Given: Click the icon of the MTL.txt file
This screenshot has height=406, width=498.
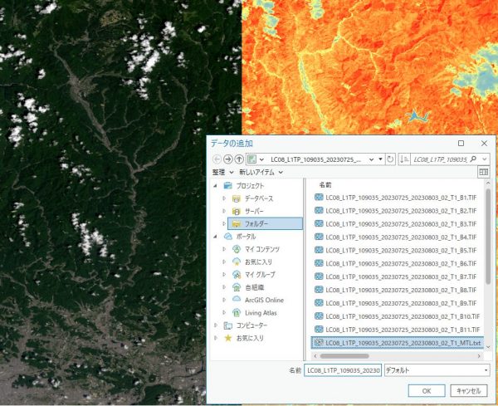Looking at the screenshot, I should pyautogui.click(x=319, y=342).
